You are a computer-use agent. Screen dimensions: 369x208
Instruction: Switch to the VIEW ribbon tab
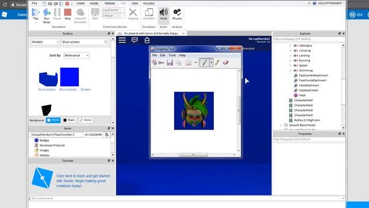[x=135, y=3]
